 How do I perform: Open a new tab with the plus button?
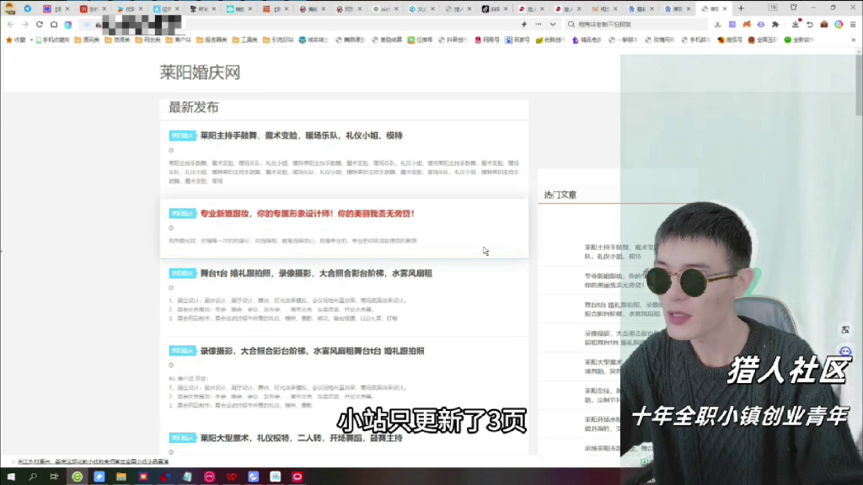tap(741, 8)
